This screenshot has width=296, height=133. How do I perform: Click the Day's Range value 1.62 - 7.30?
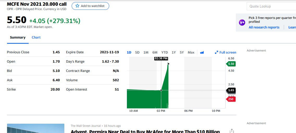coord(110,61)
